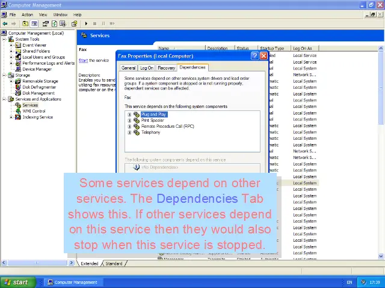Click the Removable Storage icon in tree
The height and width of the screenshot is (288, 385).
point(18,82)
